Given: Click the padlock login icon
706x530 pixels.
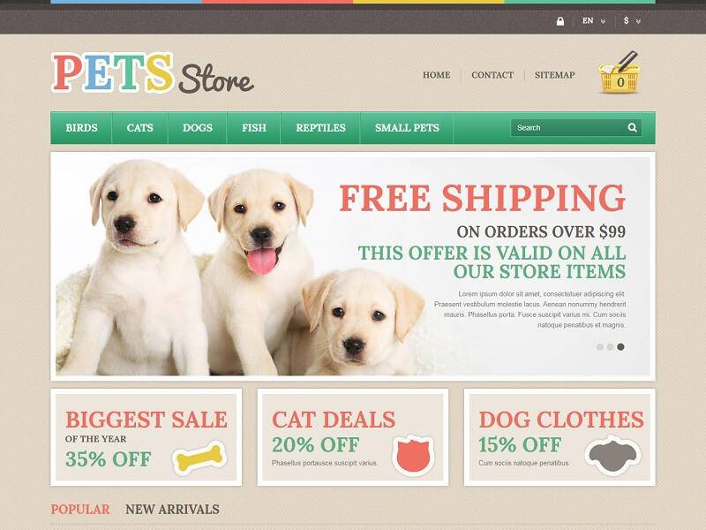Looking at the screenshot, I should (x=560, y=21).
